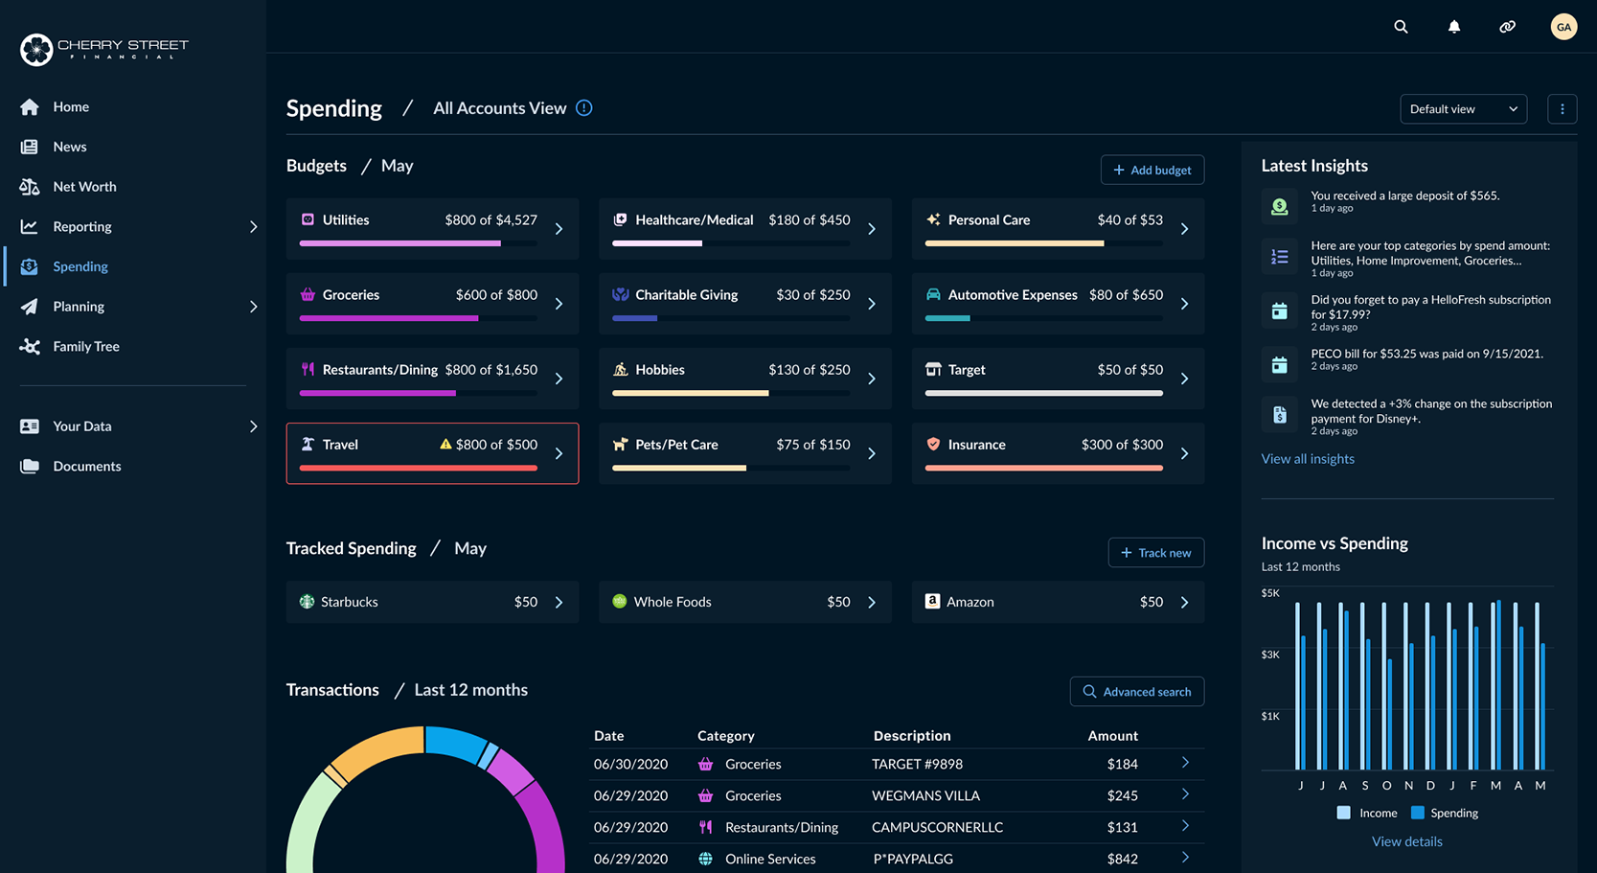Click the top categories insight list icon
This screenshot has height=873, width=1597.
coord(1280,257)
